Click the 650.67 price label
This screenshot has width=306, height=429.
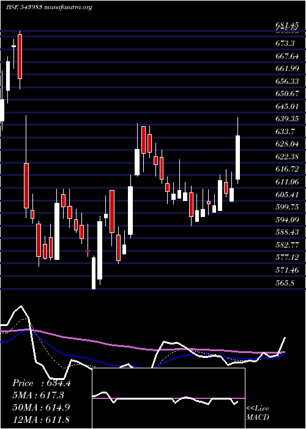(x=287, y=93)
